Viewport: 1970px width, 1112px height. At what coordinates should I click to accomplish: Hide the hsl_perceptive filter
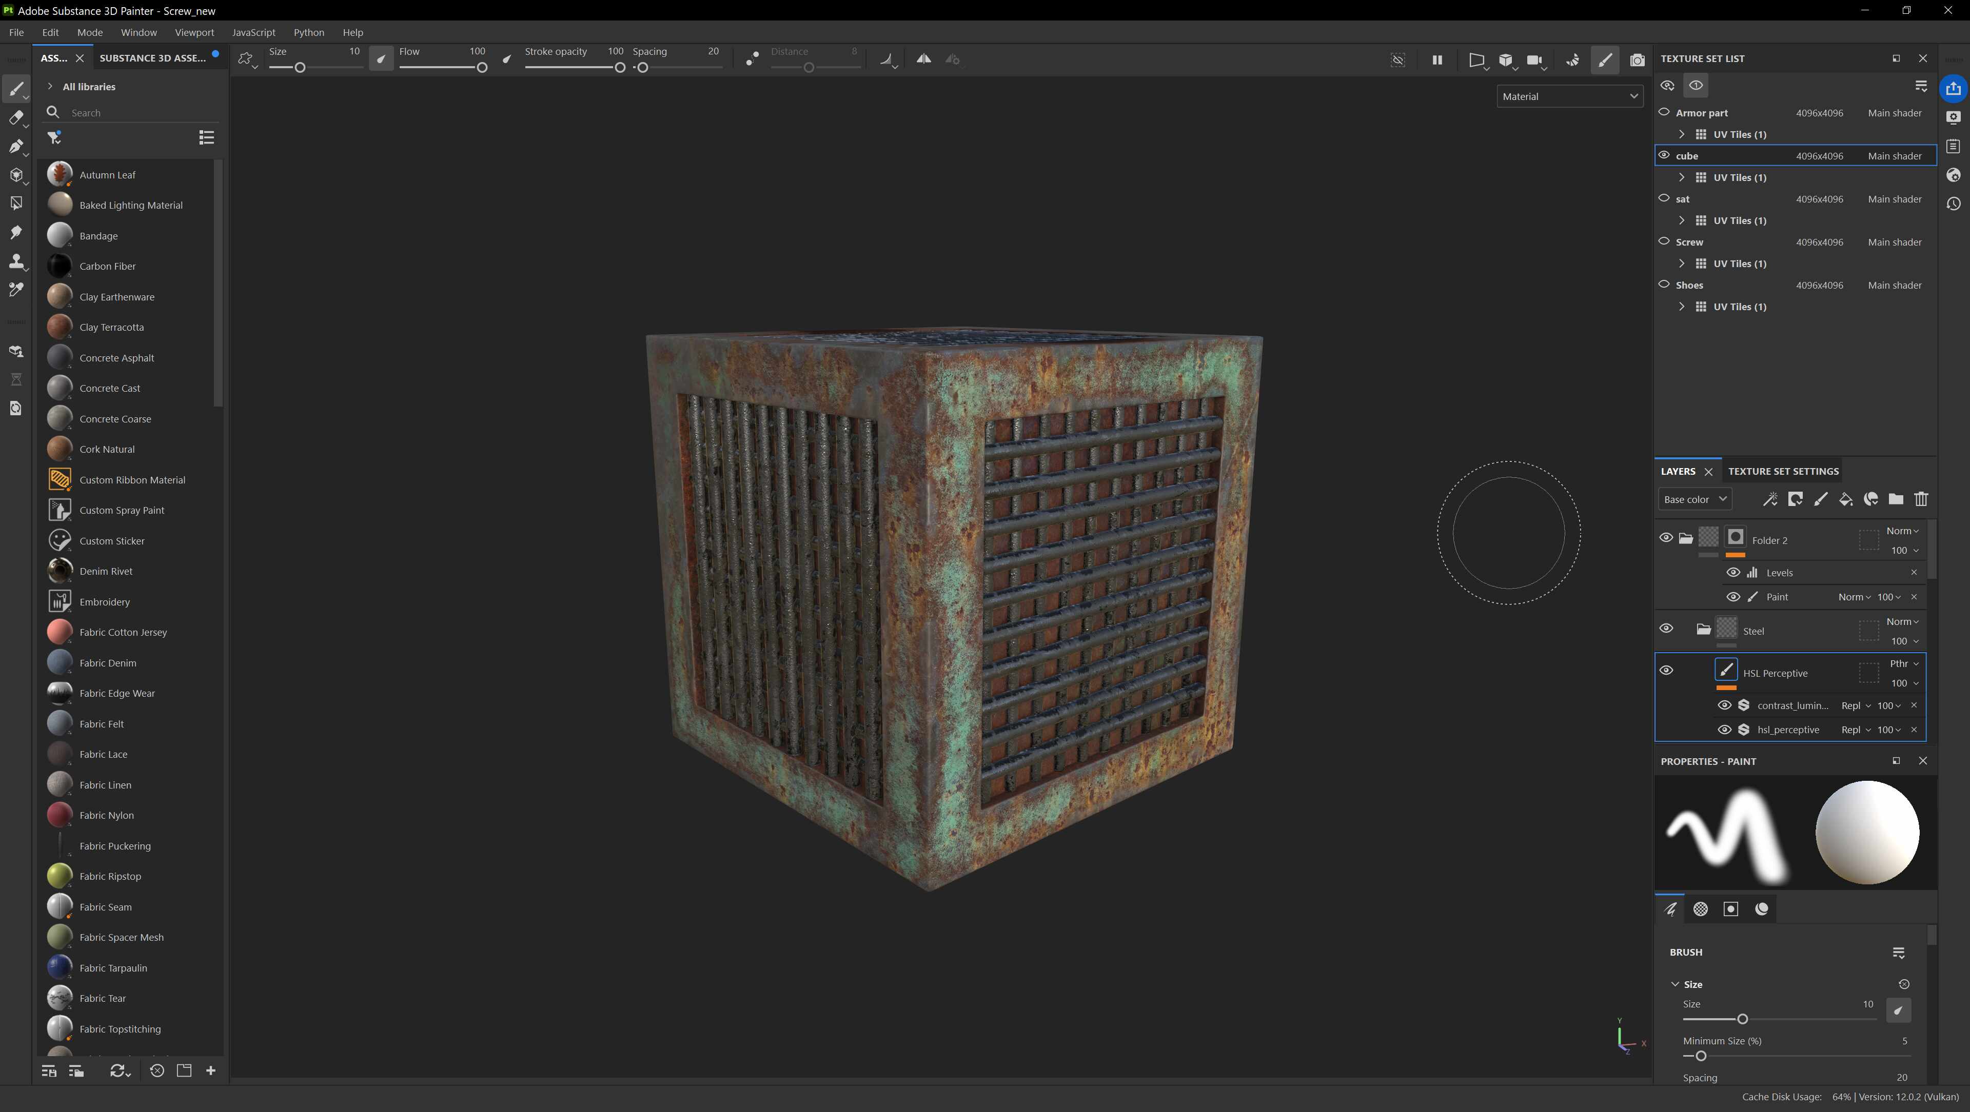(x=1724, y=729)
